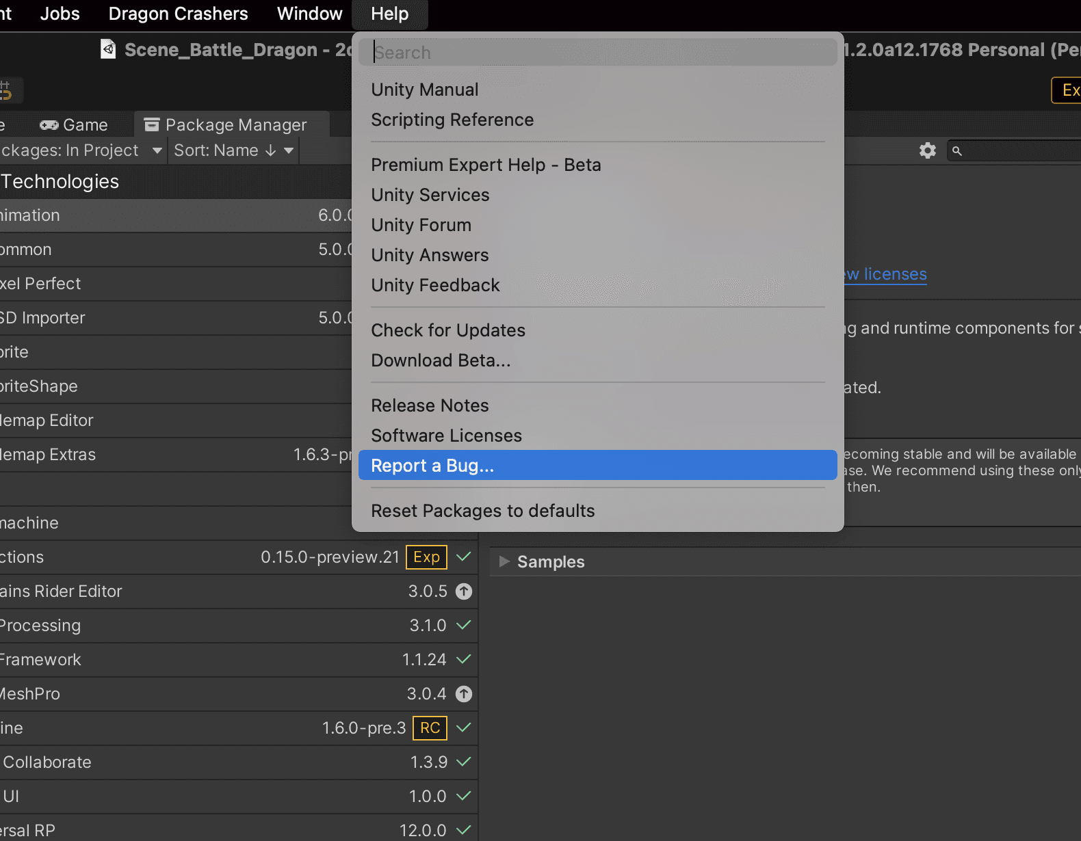
Task: Click the sort direction arrow next to Name
Action: (x=271, y=150)
